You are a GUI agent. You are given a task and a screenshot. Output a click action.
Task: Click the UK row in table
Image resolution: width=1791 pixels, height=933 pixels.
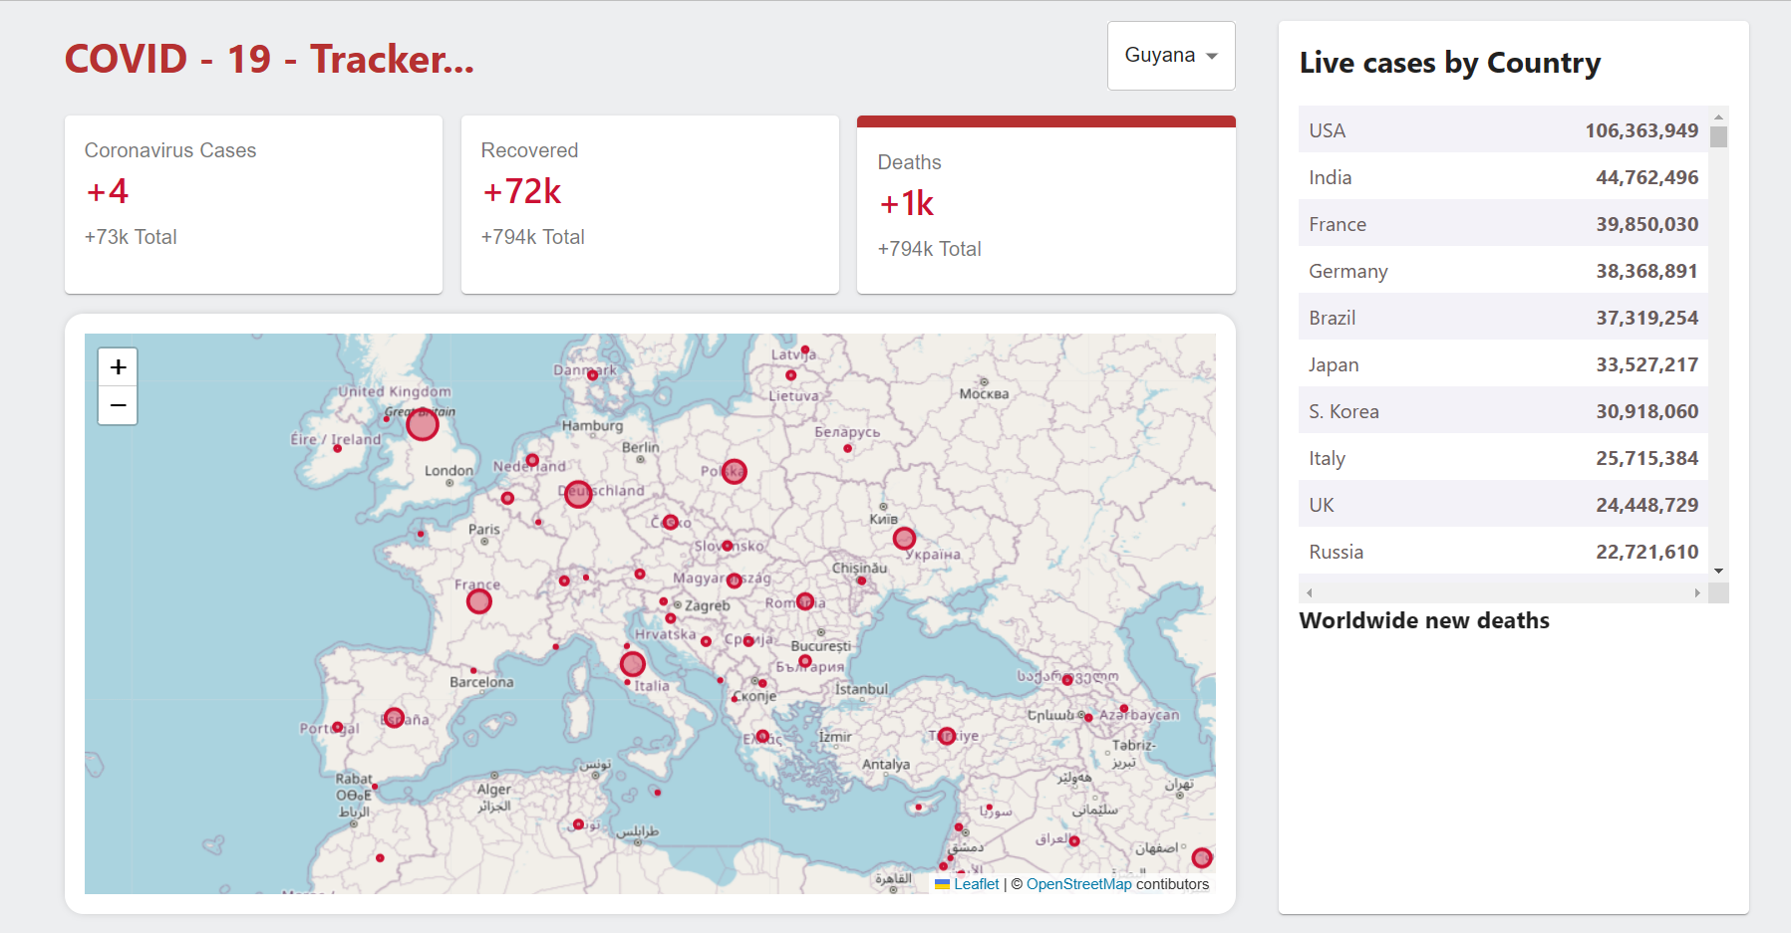tap(1503, 505)
